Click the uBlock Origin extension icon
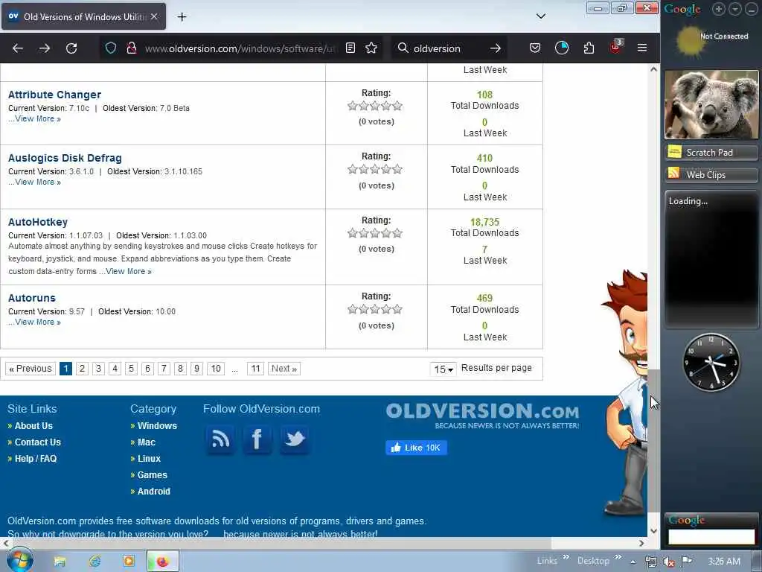The image size is (762, 572). pyautogui.click(x=615, y=47)
